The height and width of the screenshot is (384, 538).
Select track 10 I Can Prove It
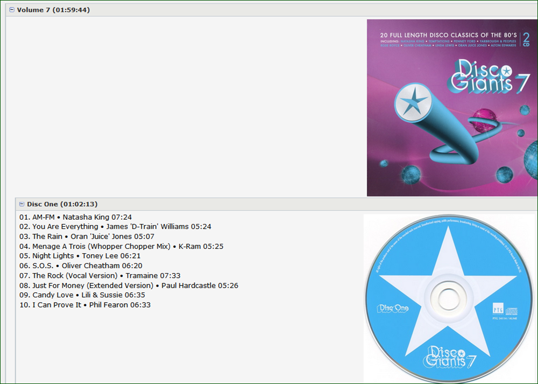(x=85, y=305)
